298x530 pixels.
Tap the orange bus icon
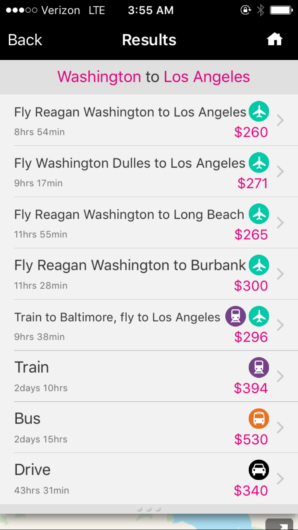pyautogui.click(x=259, y=419)
